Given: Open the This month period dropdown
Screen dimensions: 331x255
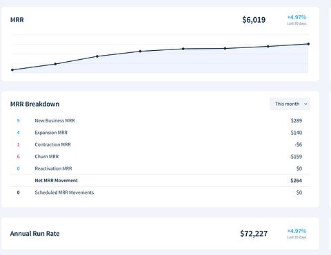Looking at the screenshot, I should coord(290,104).
